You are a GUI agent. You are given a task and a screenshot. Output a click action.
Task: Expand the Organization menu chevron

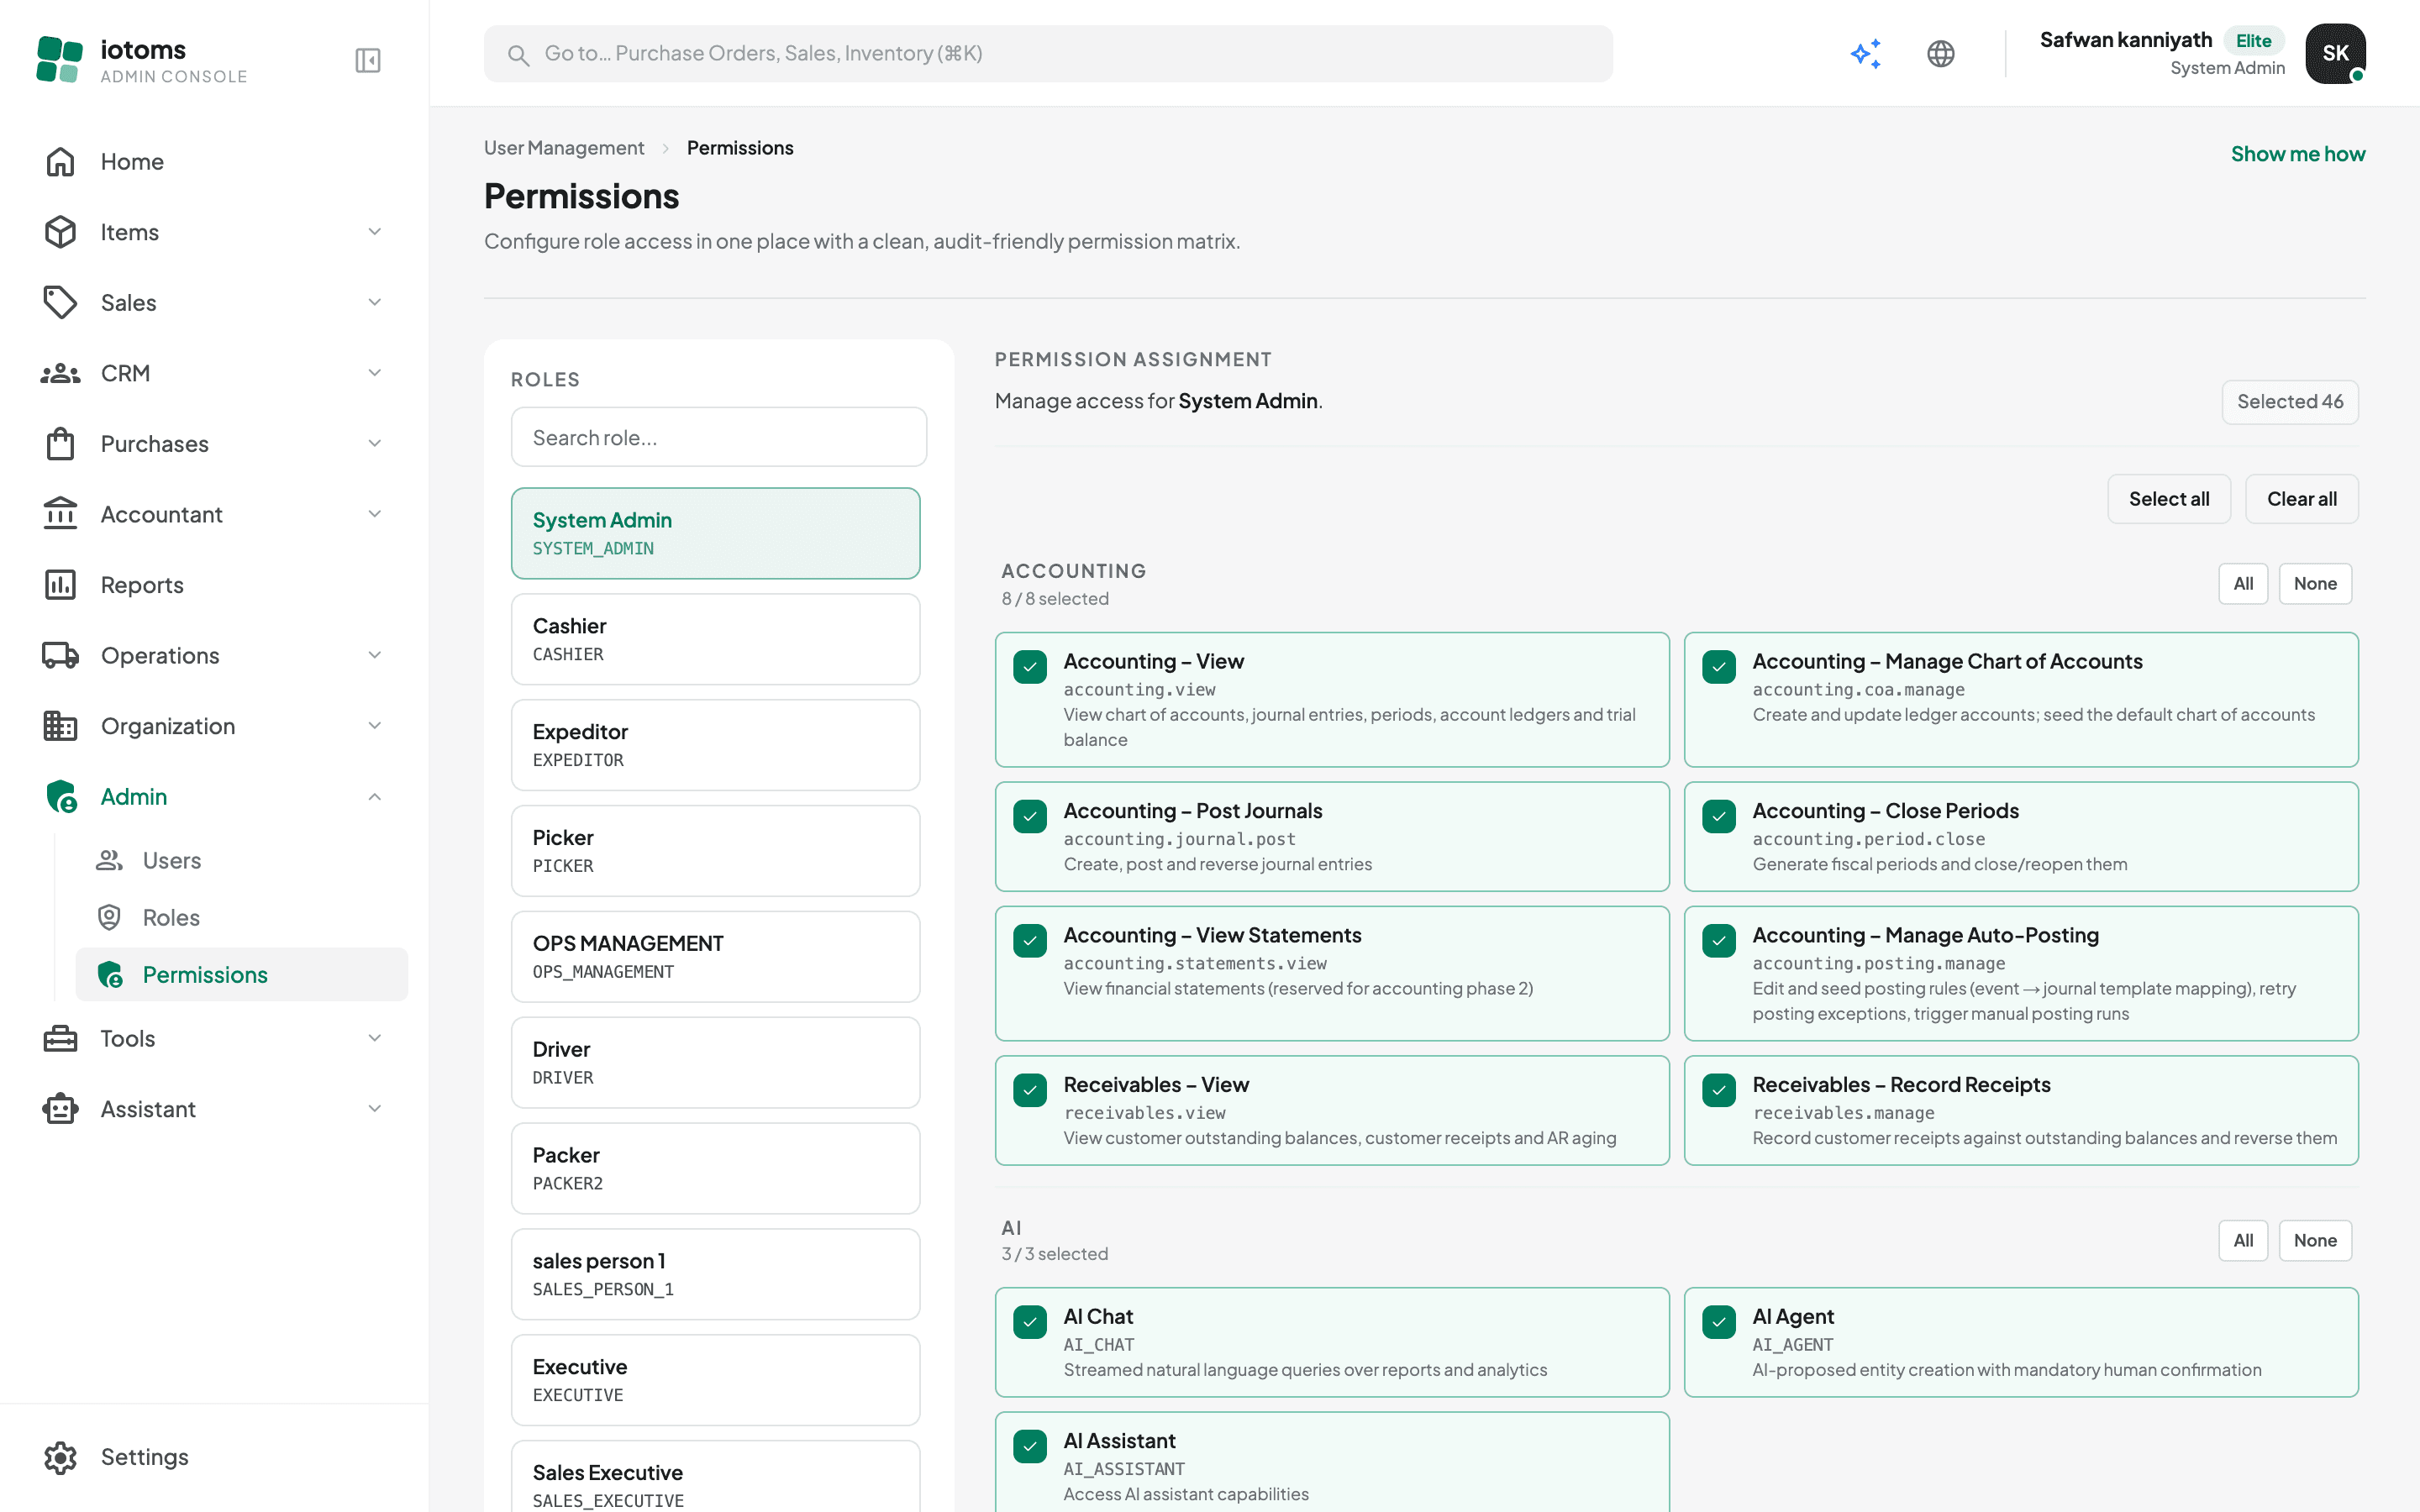(375, 726)
